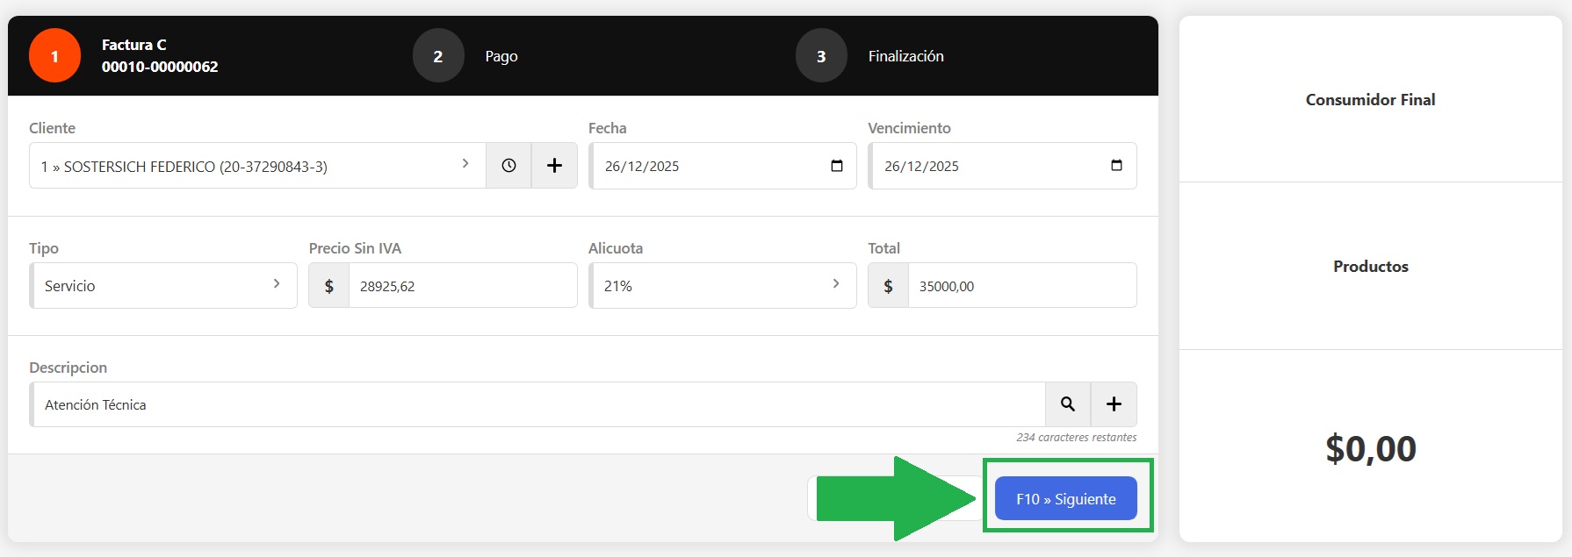
Task: Click the plus icon beside Descripcion
Action: click(x=1114, y=404)
